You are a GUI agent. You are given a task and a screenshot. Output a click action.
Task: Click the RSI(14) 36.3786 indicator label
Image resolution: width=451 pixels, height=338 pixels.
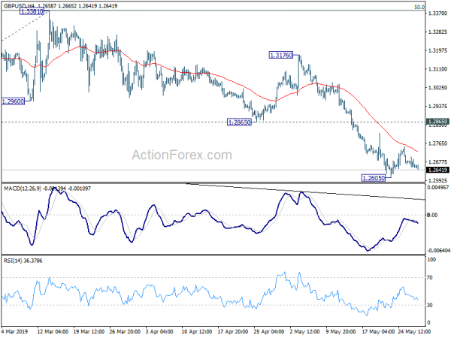tap(23, 261)
